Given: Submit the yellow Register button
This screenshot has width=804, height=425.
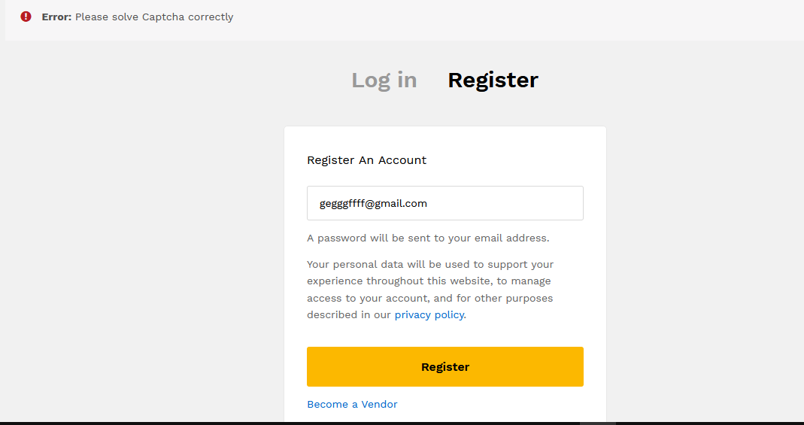Looking at the screenshot, I should (445, 366).
